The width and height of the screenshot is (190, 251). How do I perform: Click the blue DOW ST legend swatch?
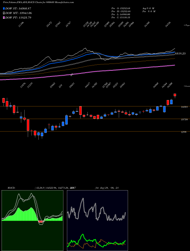4,8
